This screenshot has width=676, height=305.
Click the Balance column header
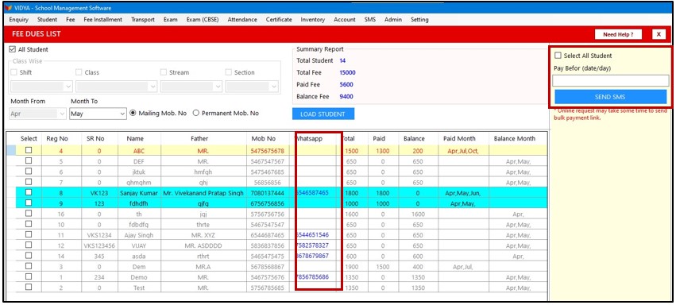(414, 139)
